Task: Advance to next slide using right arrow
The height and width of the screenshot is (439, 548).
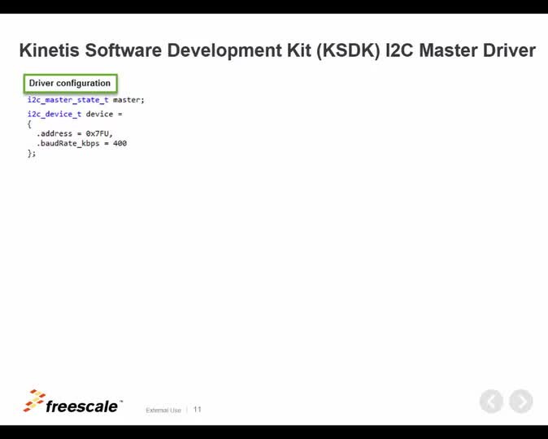Action: point(521,402)
